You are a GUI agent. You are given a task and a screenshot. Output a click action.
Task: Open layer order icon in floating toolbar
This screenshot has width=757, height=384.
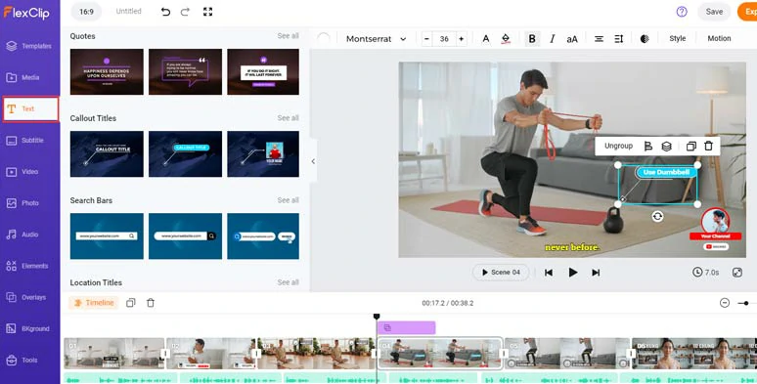pos(667,147)
